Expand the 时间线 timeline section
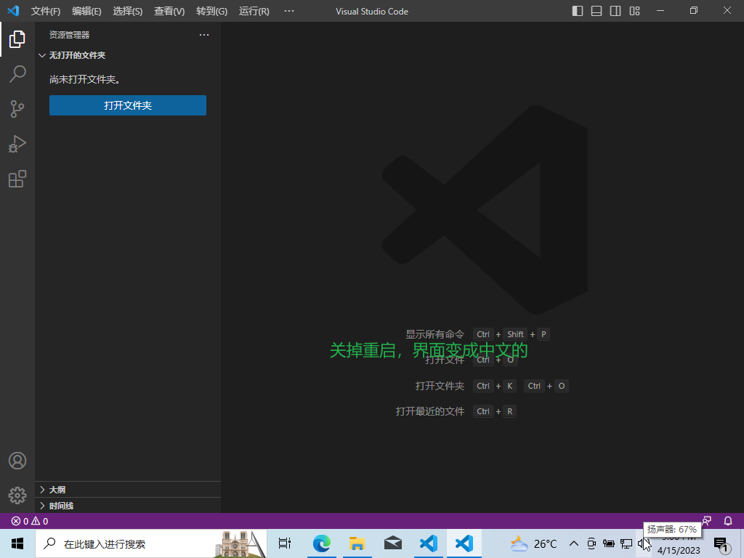This screenshot has width=744, height=558. coord(61,506)
